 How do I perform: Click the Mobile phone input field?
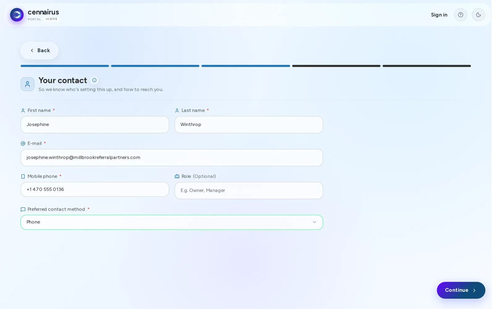95,189
